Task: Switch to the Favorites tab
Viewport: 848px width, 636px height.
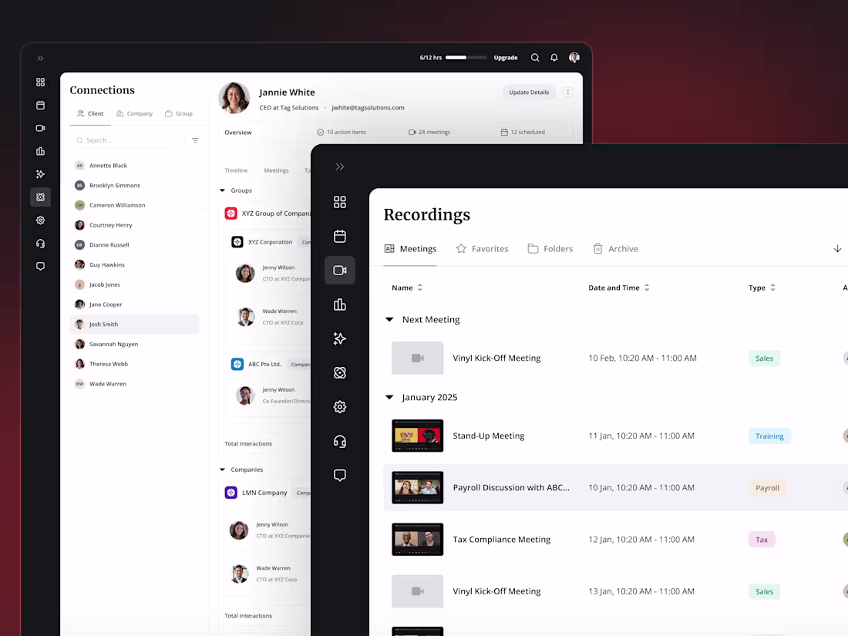Action: [483, 248]
